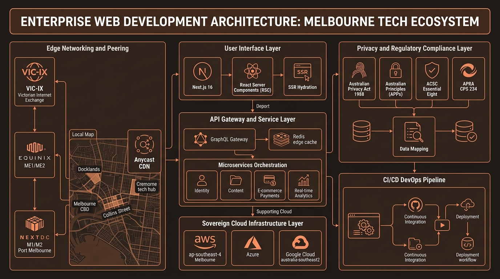Click the Melbourne CBD map label
The width and height of the screenshot is (500, 279).
coord(85,206)
